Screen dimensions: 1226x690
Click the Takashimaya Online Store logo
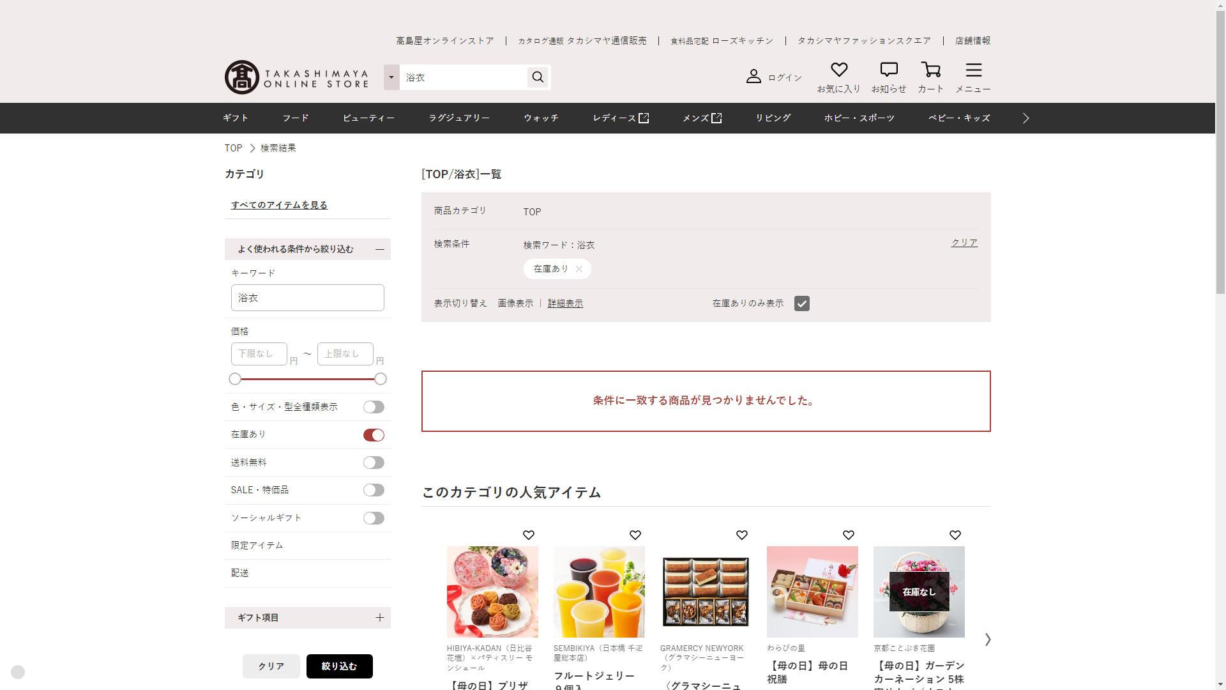coord(296,77)
